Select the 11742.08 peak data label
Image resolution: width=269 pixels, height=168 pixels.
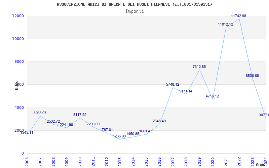click(239, 16)
